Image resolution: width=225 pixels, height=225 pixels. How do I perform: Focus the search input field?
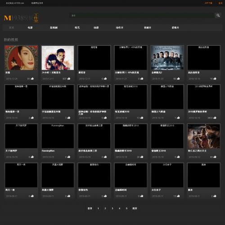point(142,15)
